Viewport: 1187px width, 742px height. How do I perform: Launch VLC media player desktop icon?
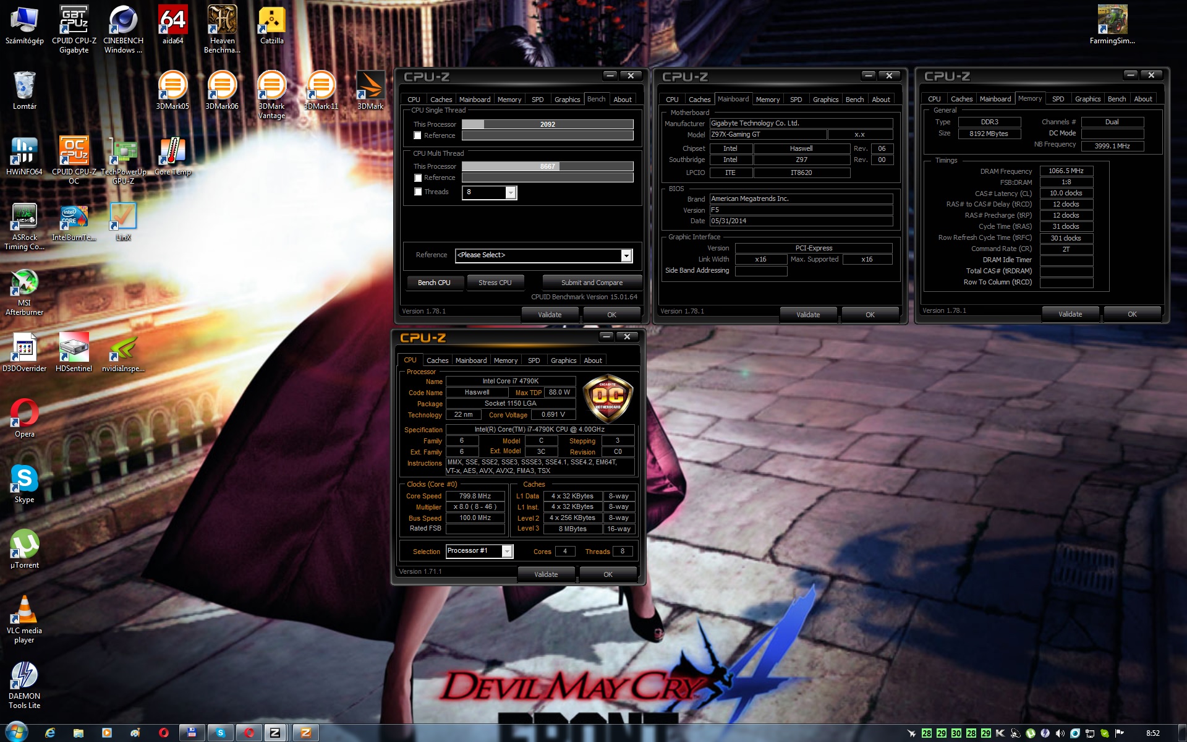point(24,618)
